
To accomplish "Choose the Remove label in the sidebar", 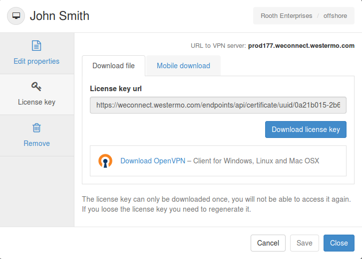I will (36, 143).
